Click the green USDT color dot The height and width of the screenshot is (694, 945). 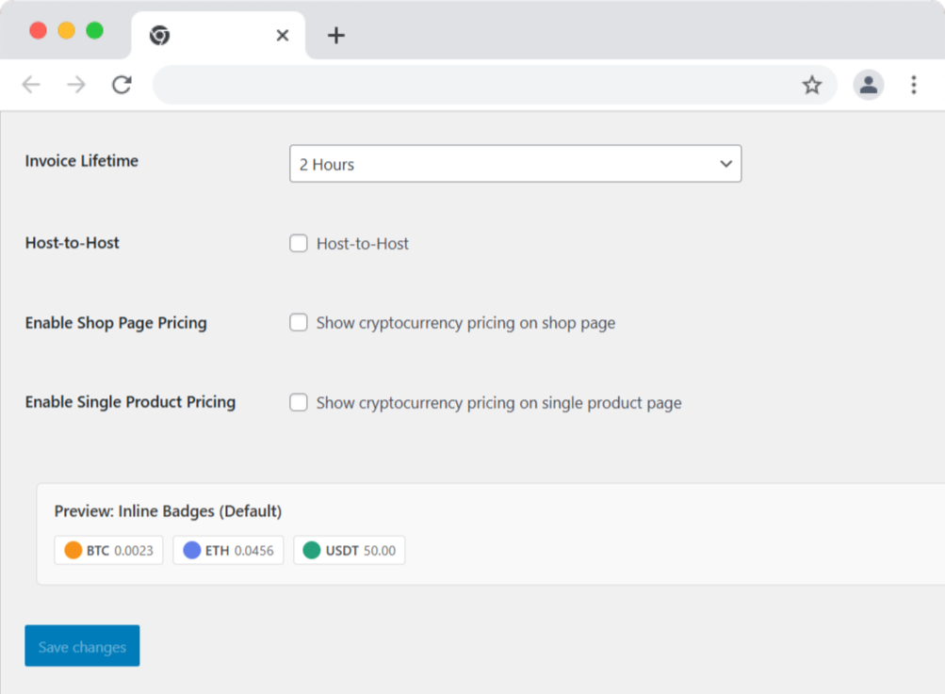[x=312, y=551]
